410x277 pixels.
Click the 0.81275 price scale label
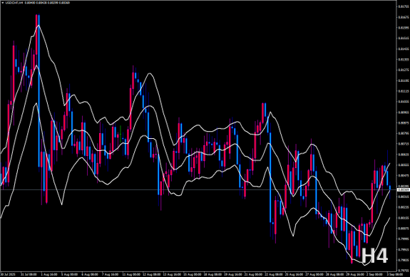(403, 70)
